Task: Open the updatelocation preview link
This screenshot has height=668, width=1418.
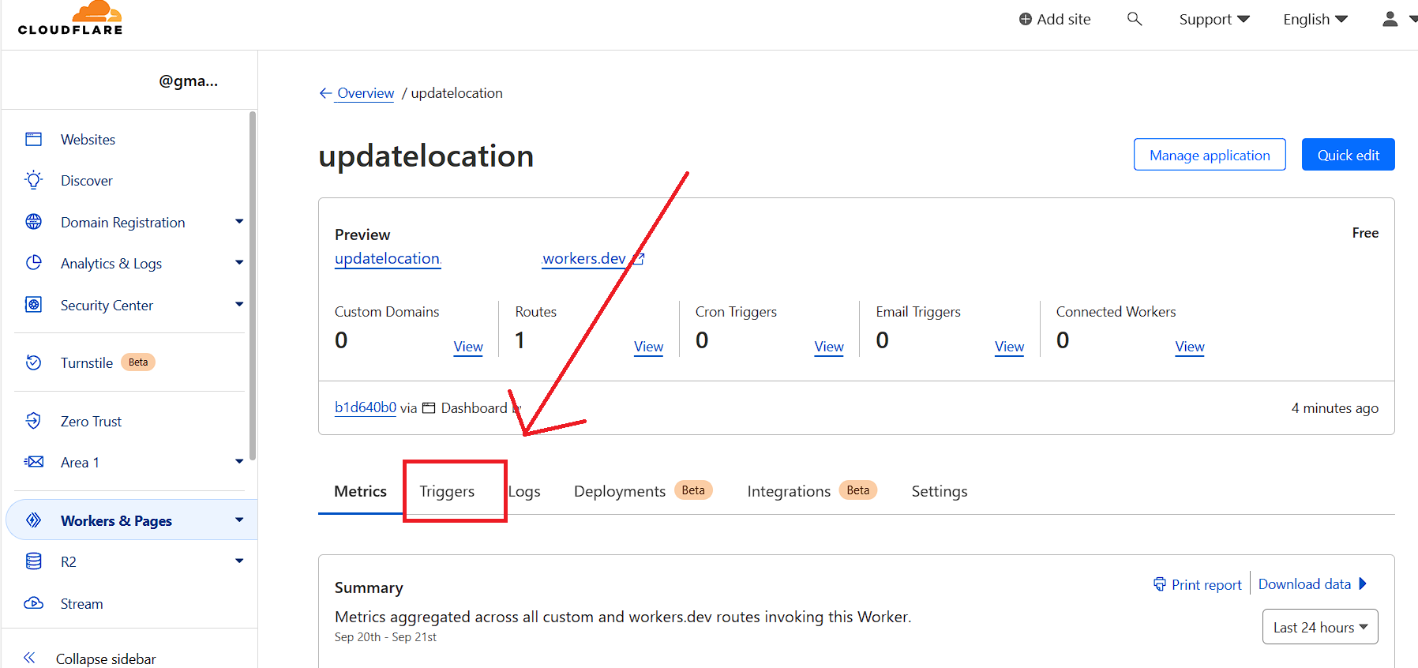Action: (388, 259)
